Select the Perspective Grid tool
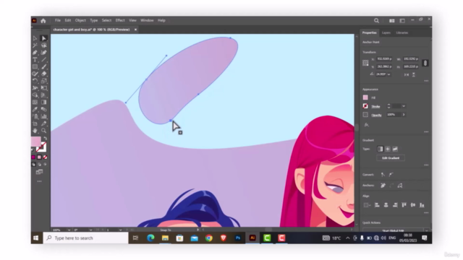 pos(43,95)
